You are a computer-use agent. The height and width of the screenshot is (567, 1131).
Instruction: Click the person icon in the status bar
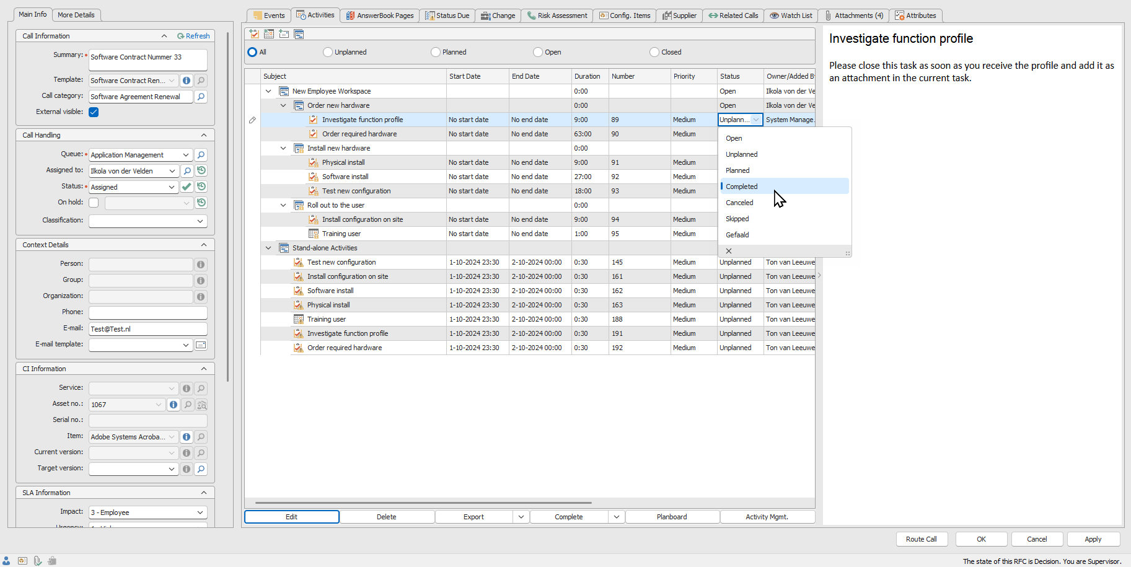(7, 561)
